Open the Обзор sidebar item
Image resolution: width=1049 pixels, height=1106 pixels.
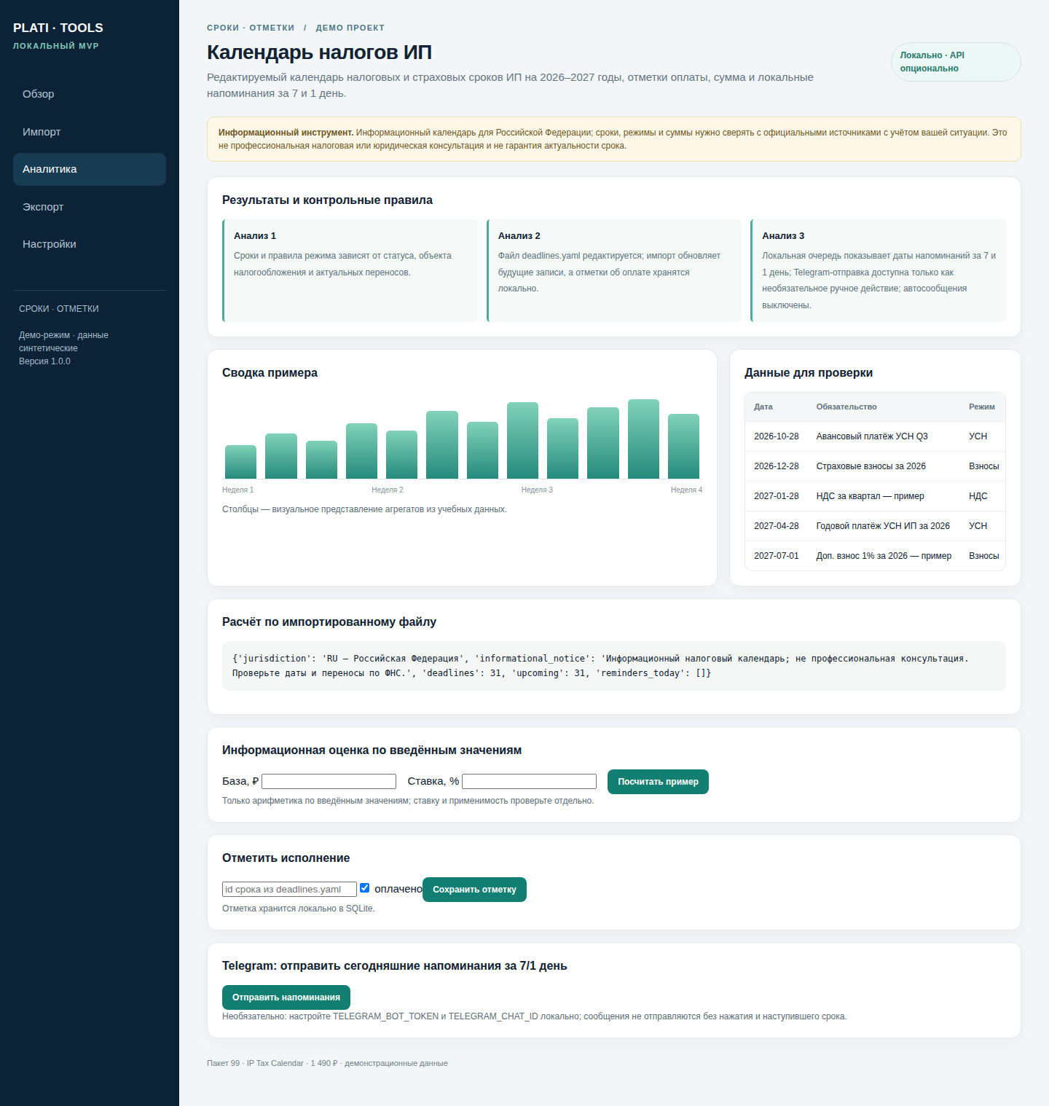(90, 94)
